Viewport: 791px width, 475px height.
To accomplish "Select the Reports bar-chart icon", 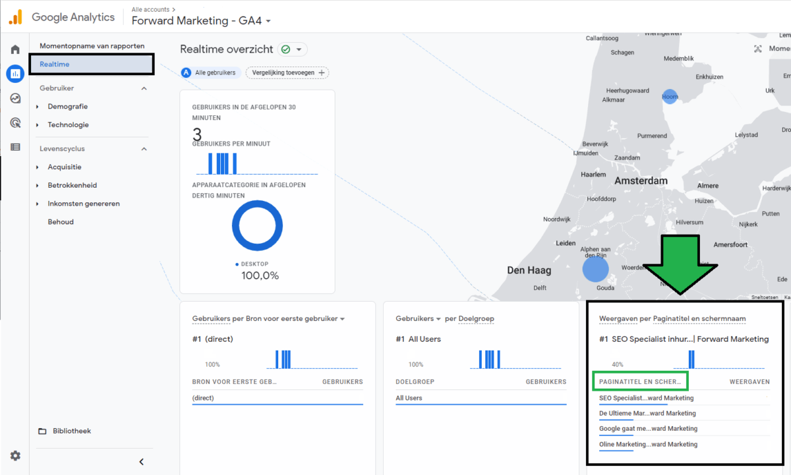I will (x=15, y=73).
